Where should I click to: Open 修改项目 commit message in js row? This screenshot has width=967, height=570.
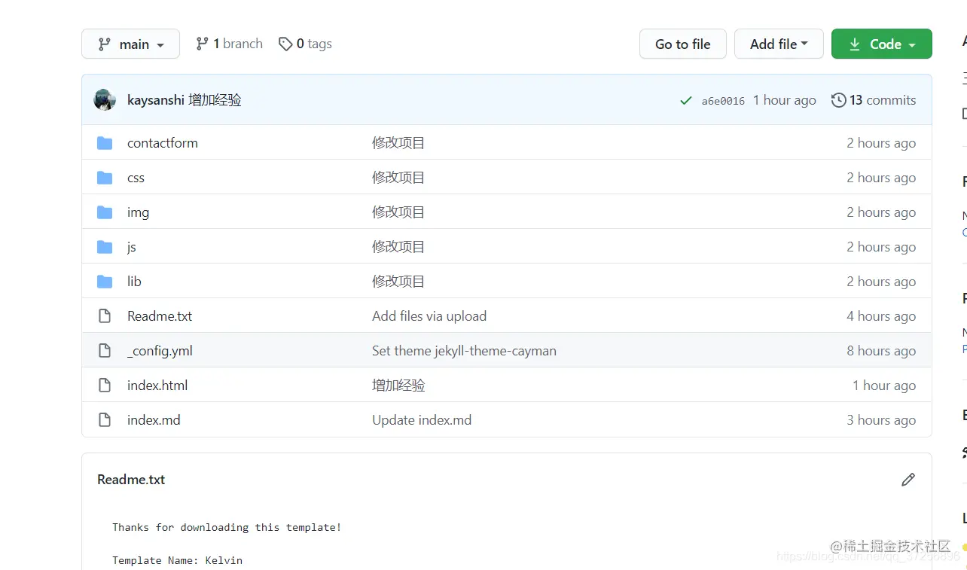(x=398, y=247)
